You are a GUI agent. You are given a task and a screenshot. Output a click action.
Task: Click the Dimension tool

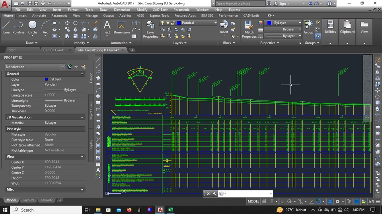click(122, 27)
